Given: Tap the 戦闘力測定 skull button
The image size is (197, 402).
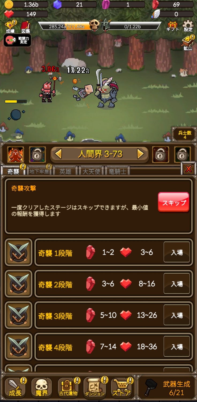Looking at the screenshot, I should click(x=17, y=40).
